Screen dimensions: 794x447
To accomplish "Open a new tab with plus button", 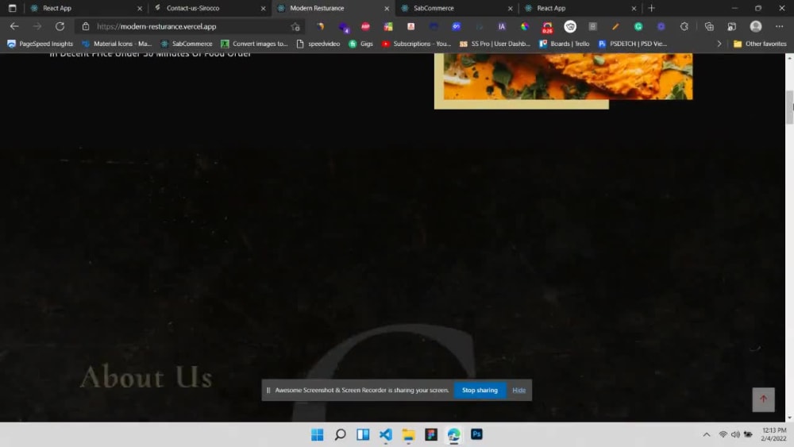I will (651, 8).
